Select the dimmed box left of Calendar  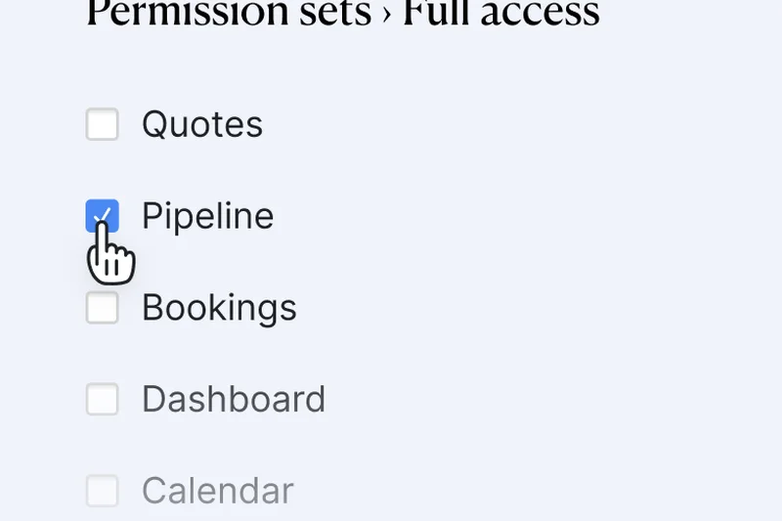pos(103,491)
